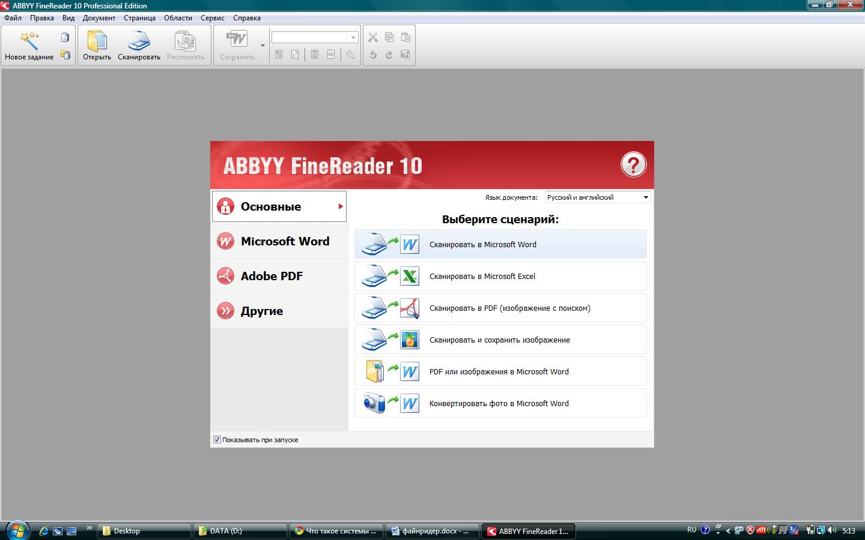Open the Язык документа language dropdown
Viewport: 865px width, 540px height.
pos(598,197)
